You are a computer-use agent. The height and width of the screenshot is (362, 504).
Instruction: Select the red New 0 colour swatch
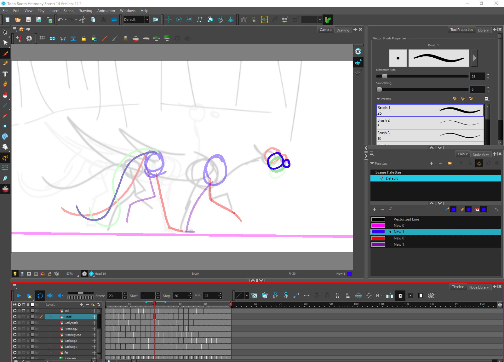click(378, 238)
